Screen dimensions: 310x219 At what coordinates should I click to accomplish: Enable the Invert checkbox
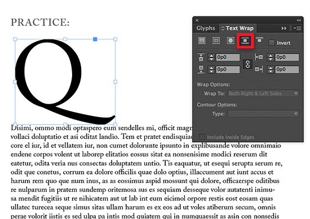click(272, 43)
